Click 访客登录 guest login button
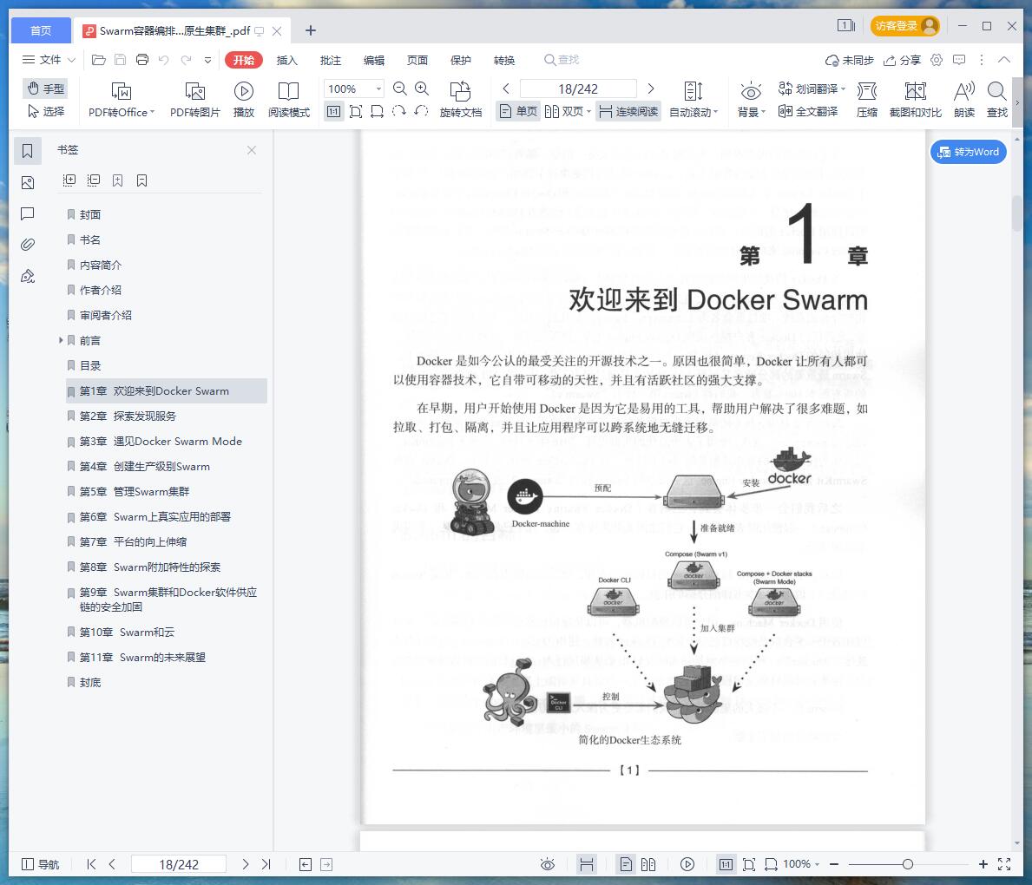 point(905,26)
